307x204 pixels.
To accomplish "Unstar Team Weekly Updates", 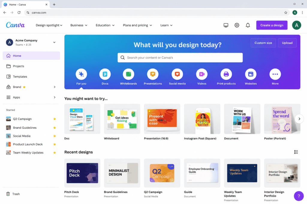I will point(55,153).
